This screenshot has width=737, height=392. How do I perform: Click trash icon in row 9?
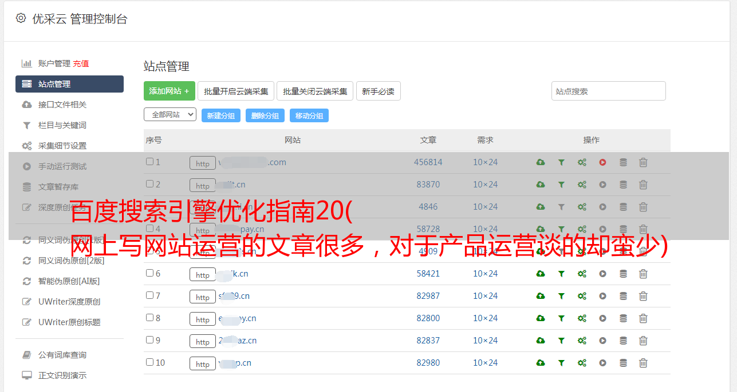pos(643,341)
